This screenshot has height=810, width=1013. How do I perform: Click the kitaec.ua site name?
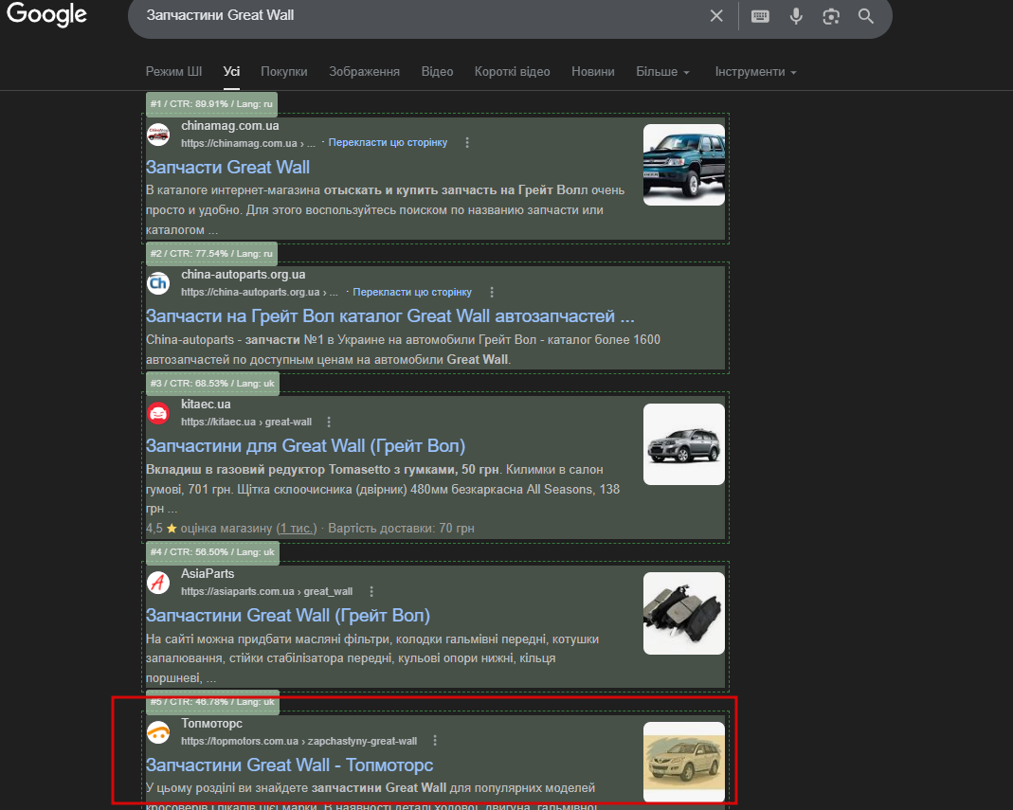[206, 404]
